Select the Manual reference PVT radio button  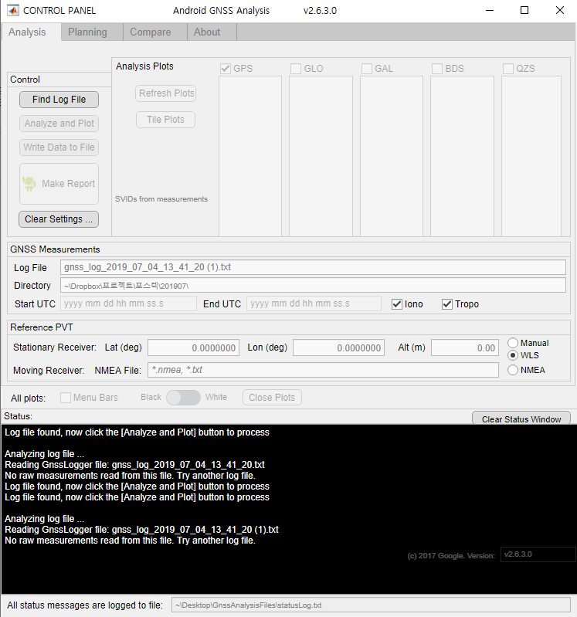pyautogui.click(x=513, y=343)
